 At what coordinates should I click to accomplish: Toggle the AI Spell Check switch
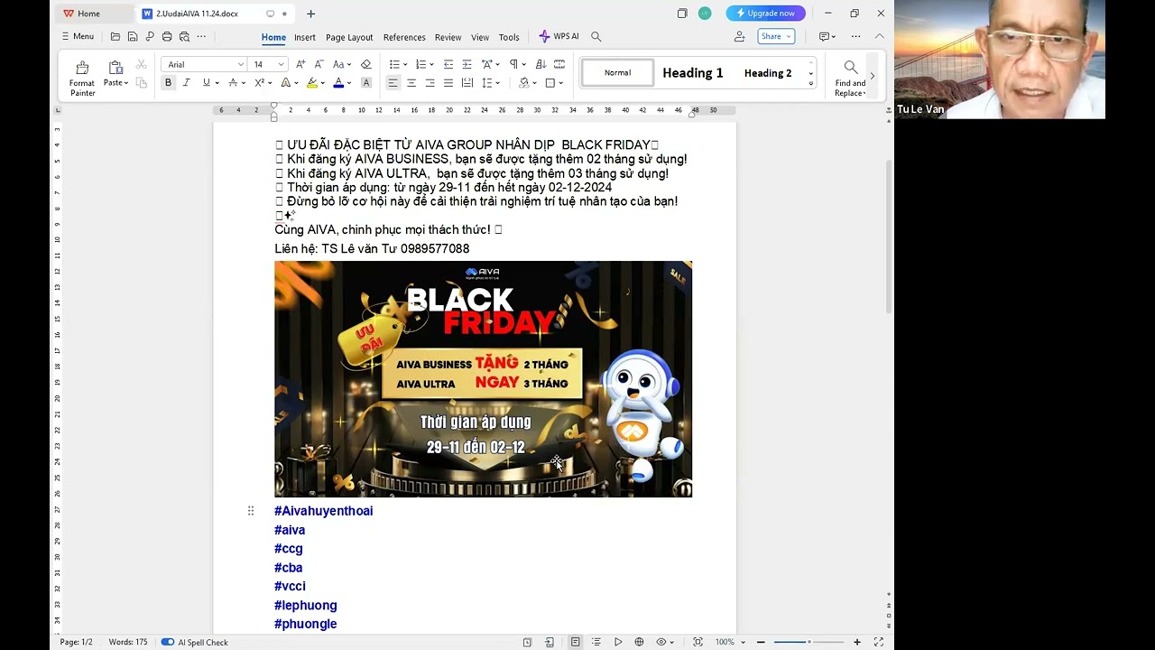coord(168,642)
